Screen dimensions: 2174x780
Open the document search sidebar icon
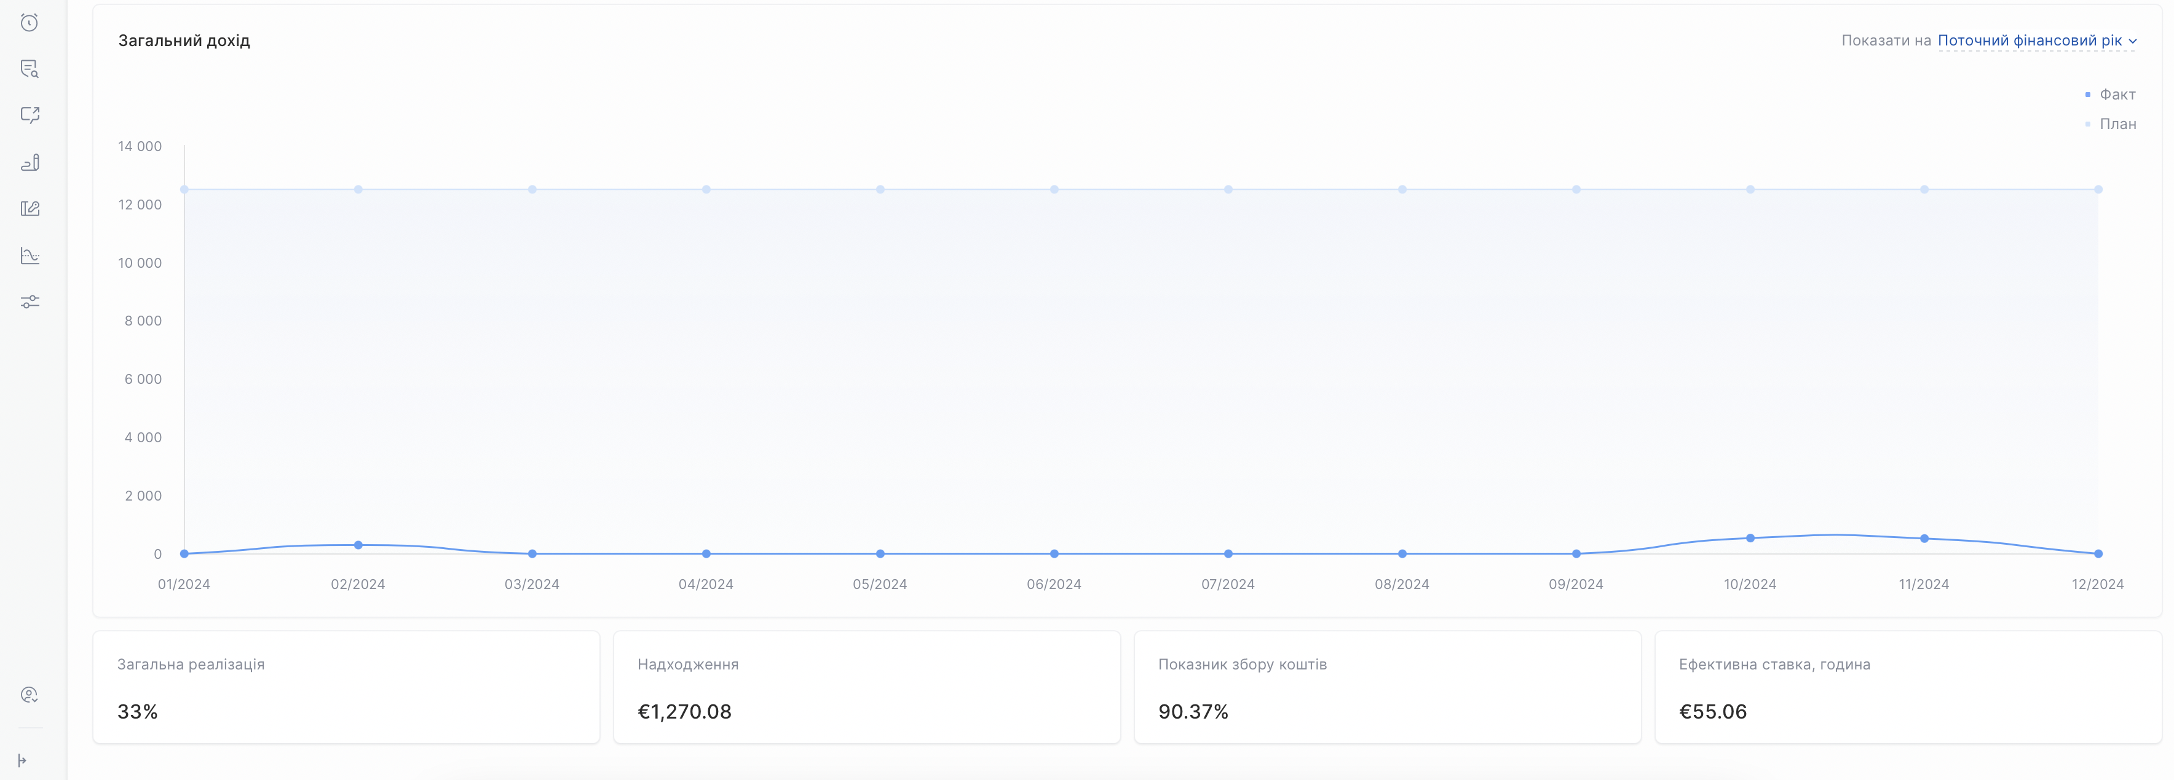[x=30, y=69]
